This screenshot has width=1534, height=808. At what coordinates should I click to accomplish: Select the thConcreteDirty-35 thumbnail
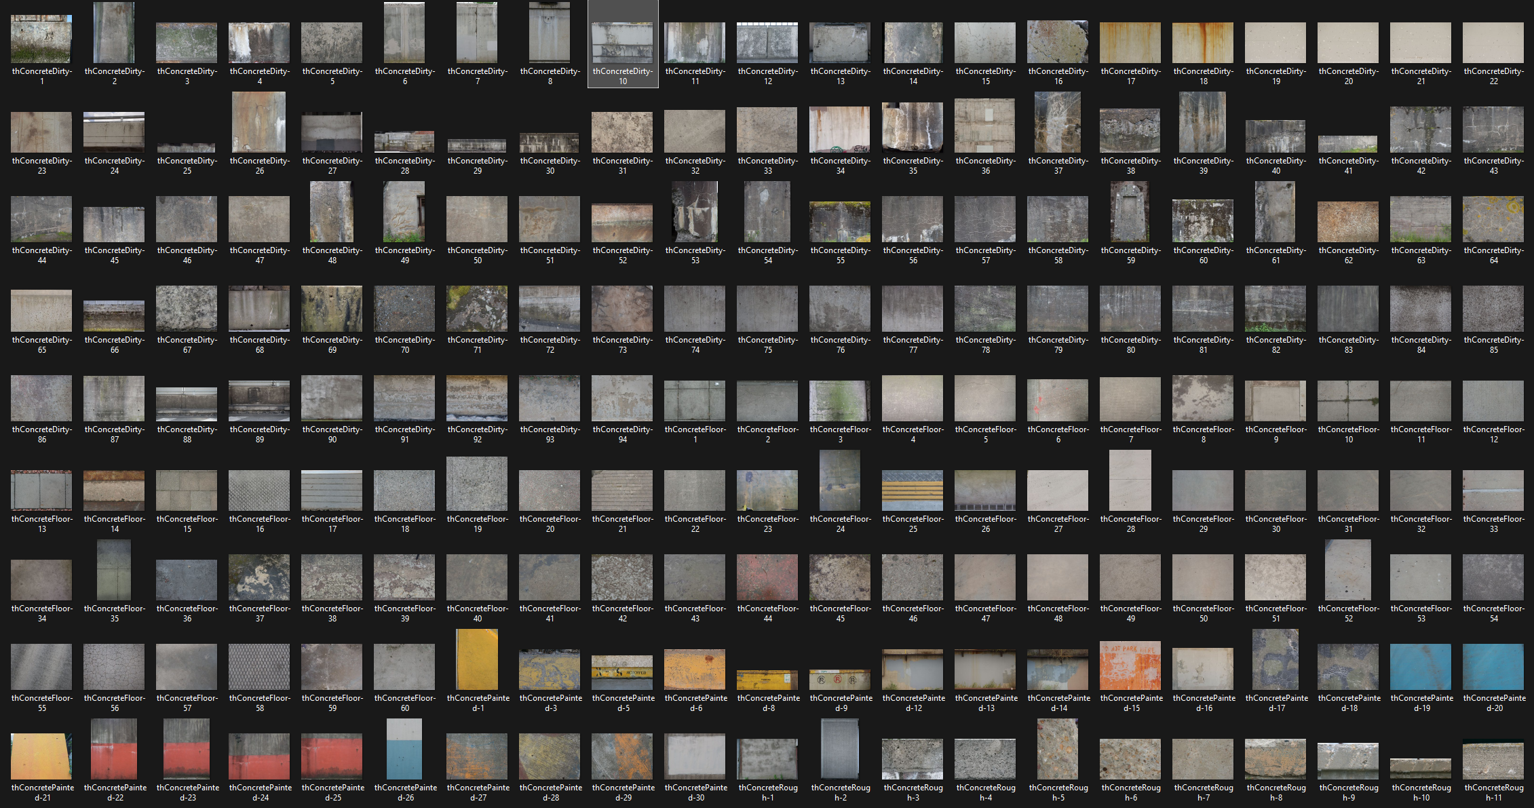913,127
